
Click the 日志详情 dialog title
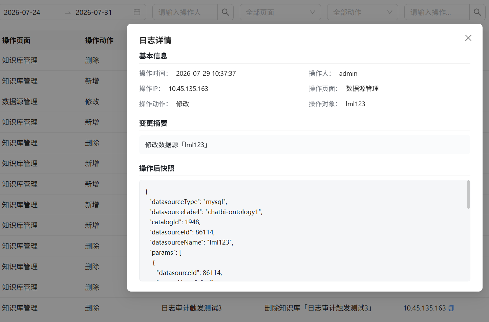pyautogui.click(x=155, y=41)
